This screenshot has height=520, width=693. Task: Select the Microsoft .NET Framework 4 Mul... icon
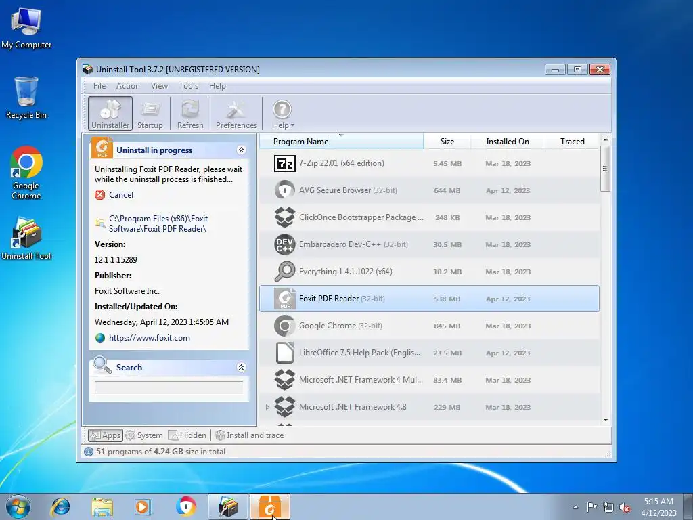[x=285, y=380]
